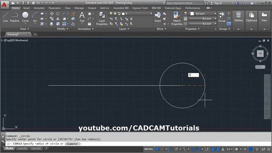Click the Diameter option in command line
This screenshot has height=153, width=272.
point(72,144)
